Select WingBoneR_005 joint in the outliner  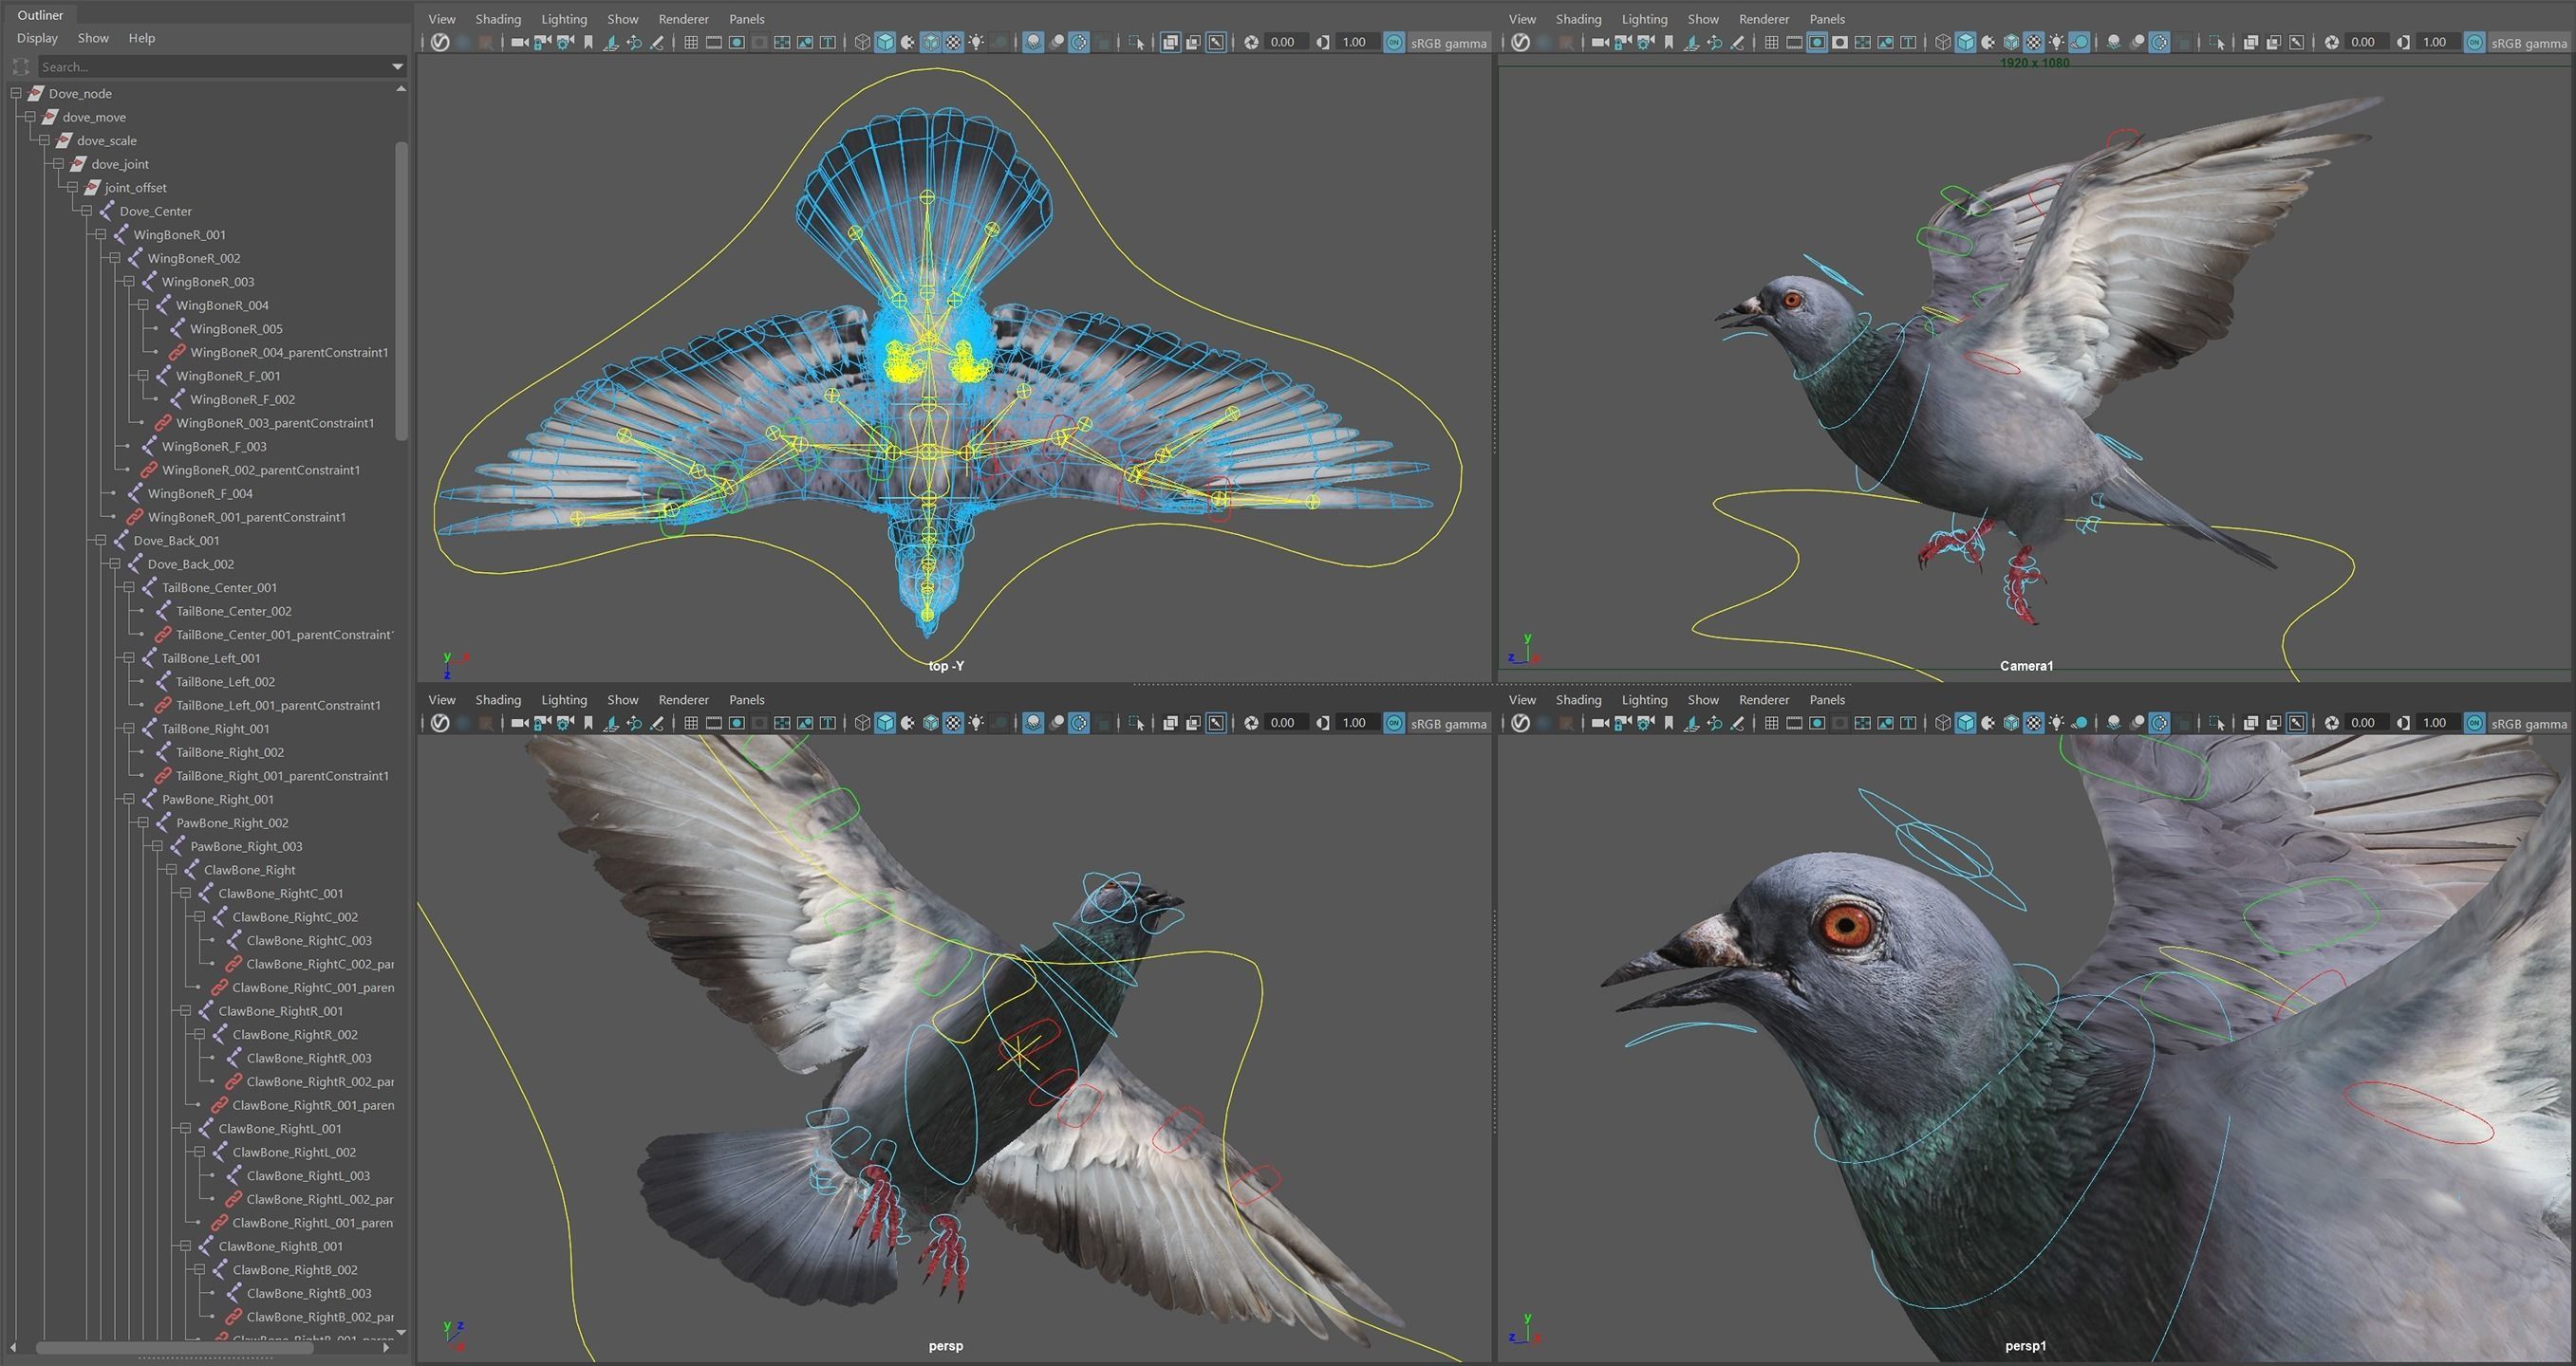[x=236, y=329]
